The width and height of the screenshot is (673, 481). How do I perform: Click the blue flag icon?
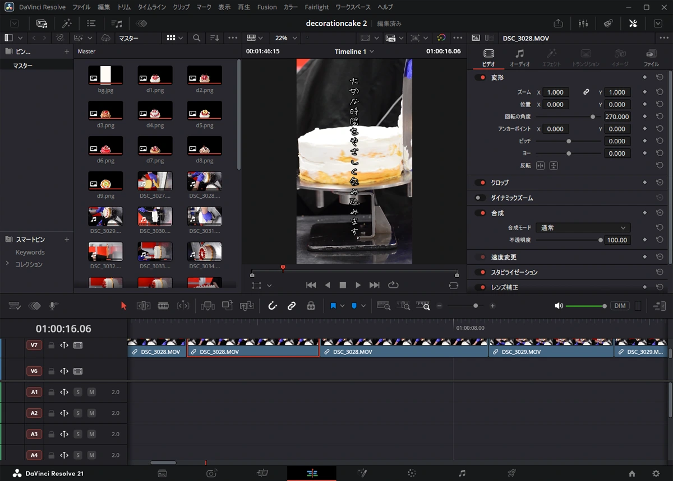tap(333, 306)
